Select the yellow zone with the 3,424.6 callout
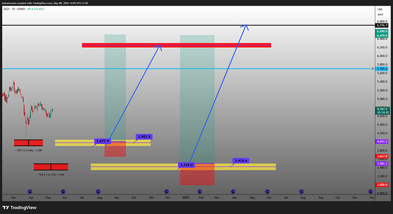The image size is (393, 214). (x=183, y=167)
